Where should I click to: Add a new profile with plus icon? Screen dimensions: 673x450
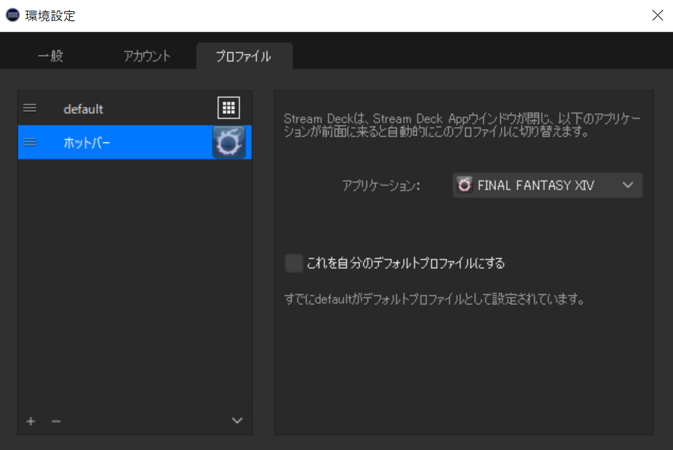(30, 421)
